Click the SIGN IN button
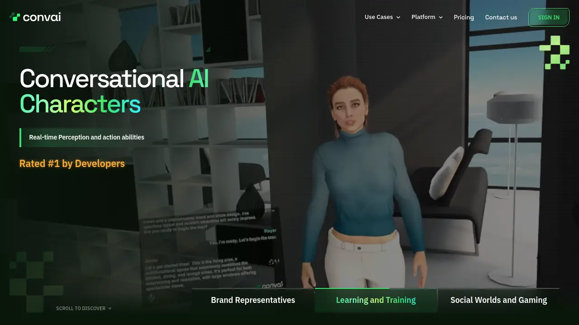Image resolution: width=579 pixels, height=325 pixels. [549, 17]
